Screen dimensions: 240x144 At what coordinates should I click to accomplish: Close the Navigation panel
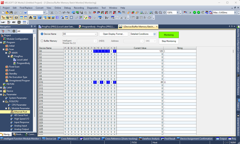click(35, 27)
